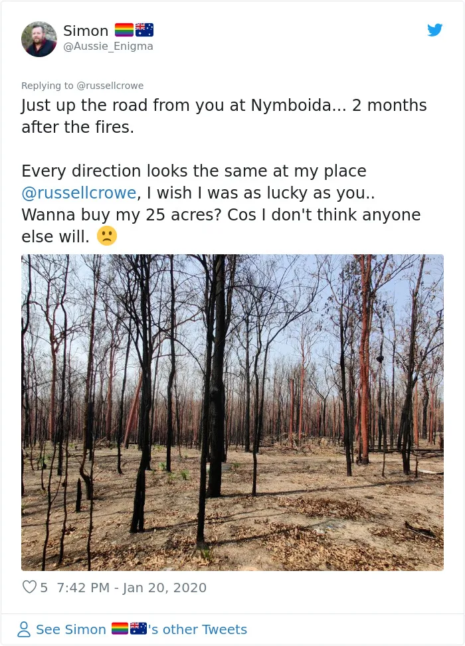Click the rainbow flag in the footer link
This screenshot has height=646, width=465.
point(120,629)
